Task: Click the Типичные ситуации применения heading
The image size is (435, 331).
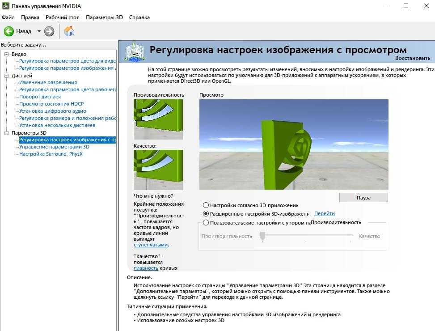Action: (x=167, y=306)
